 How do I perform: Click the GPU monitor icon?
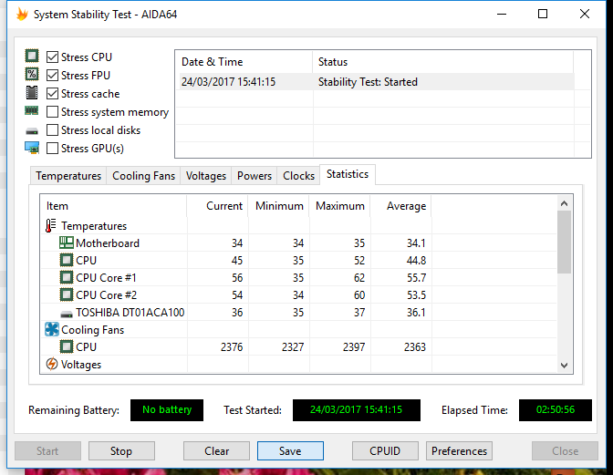[32, 148]
